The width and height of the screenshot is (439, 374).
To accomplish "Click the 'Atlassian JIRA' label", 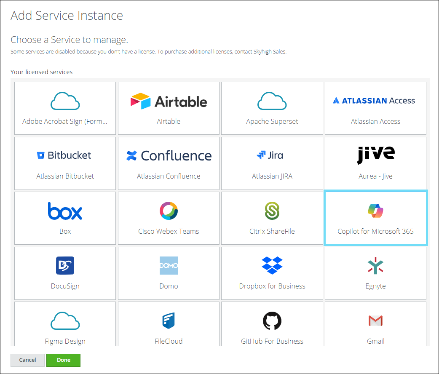I will click(272, 176).
